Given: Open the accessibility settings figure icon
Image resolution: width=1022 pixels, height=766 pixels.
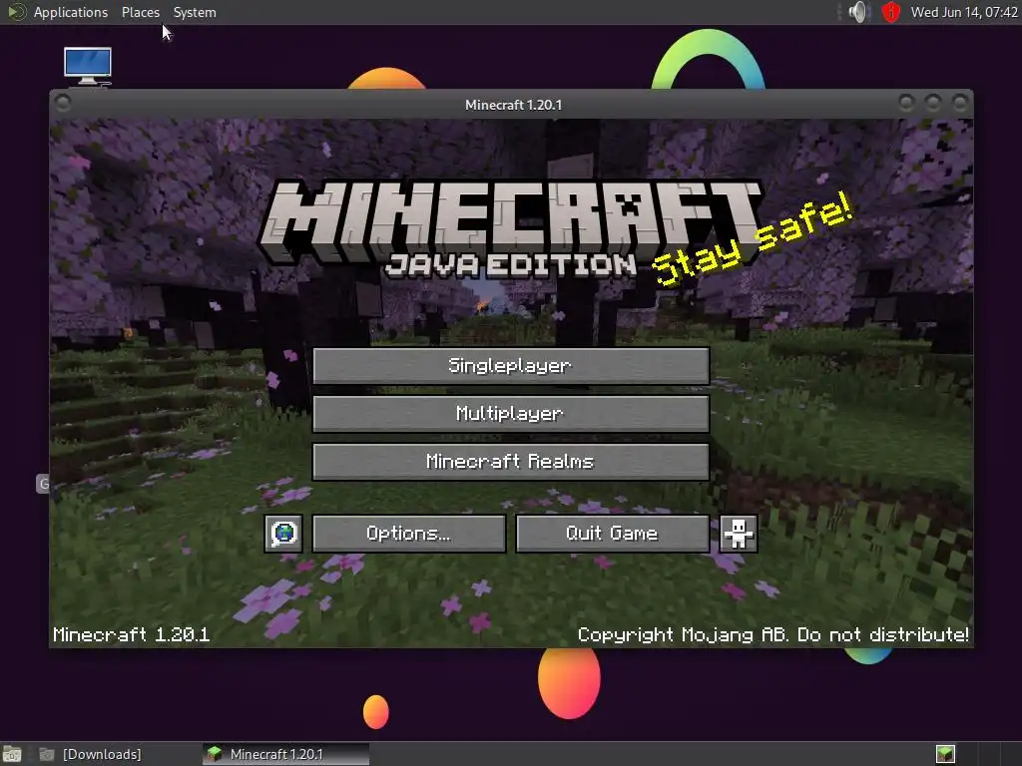Looking at the screenshot, I should click(739, 534).
